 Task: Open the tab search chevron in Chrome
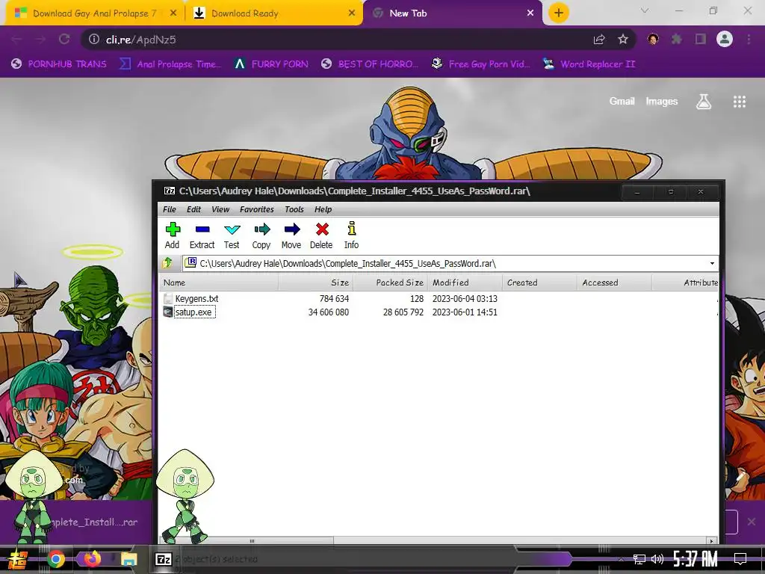point(645,10)
